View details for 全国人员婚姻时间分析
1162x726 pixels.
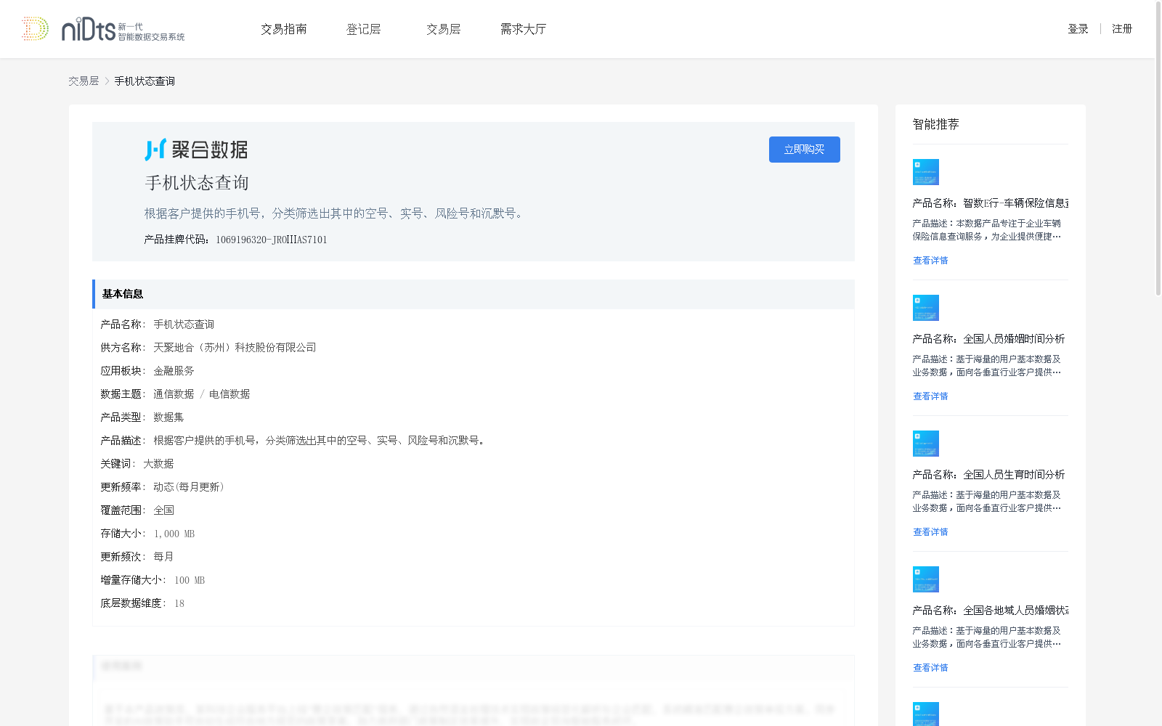930,396
